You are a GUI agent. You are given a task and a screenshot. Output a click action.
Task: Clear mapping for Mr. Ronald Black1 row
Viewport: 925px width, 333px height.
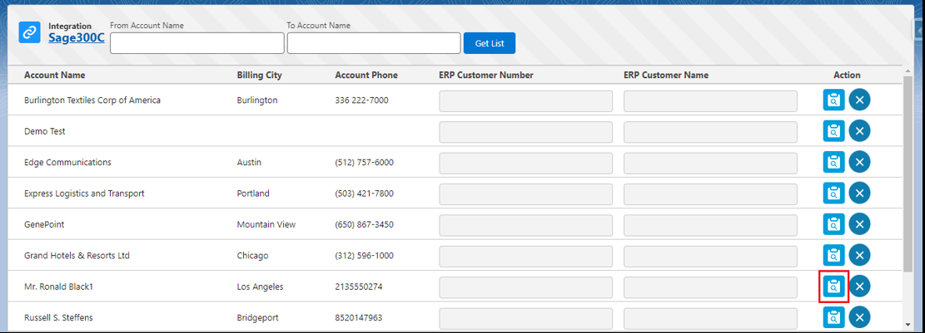(860, 286)
